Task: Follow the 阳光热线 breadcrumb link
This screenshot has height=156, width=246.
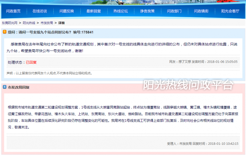Action: click(x=29, y=23)
